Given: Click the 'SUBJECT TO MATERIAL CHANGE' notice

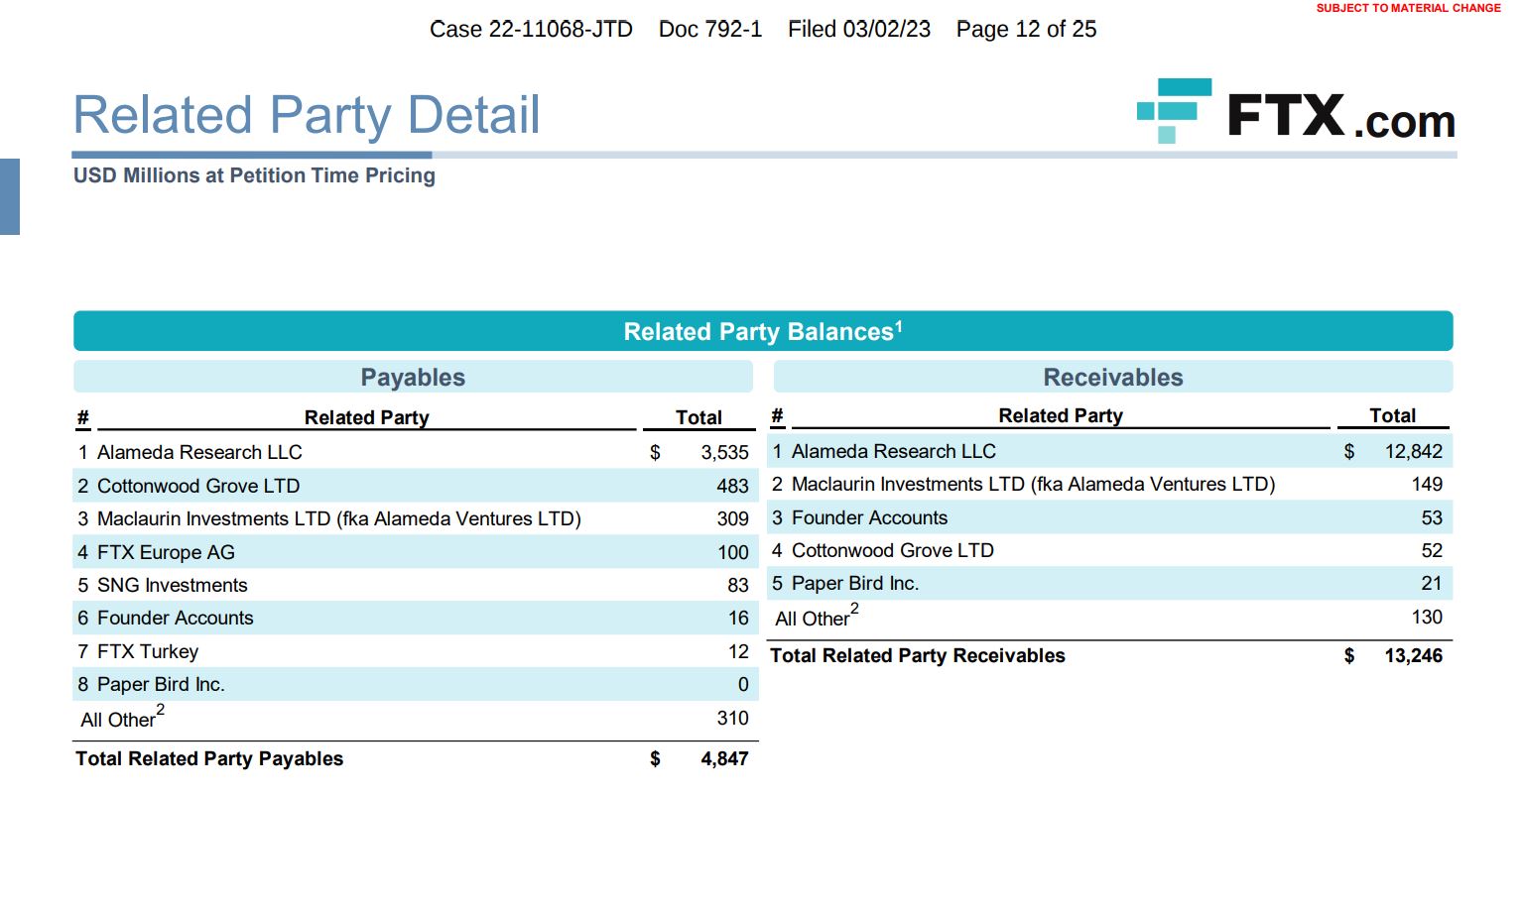Looking at the screenshot, I should (1408, 8).
